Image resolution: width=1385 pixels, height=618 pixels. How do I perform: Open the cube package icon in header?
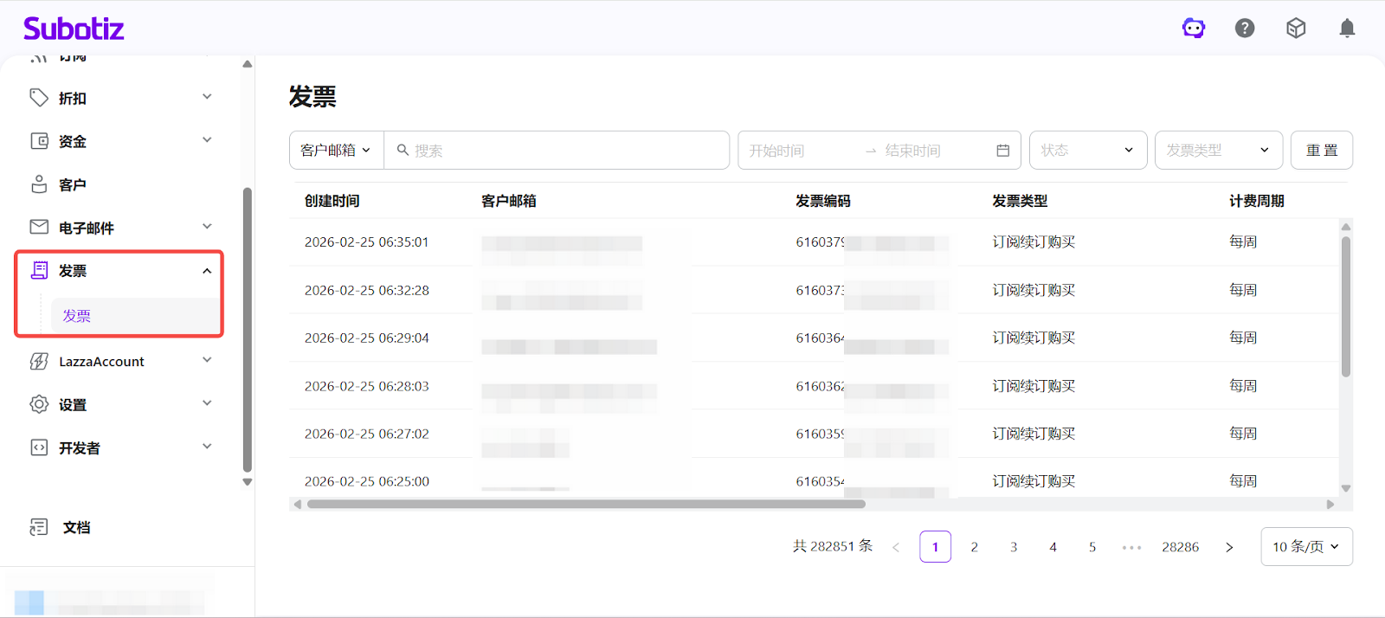tap(1296, 29)
